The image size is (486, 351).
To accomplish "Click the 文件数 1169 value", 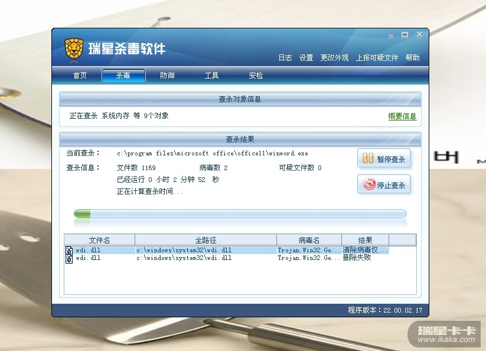I will click(x=136, y=168).
